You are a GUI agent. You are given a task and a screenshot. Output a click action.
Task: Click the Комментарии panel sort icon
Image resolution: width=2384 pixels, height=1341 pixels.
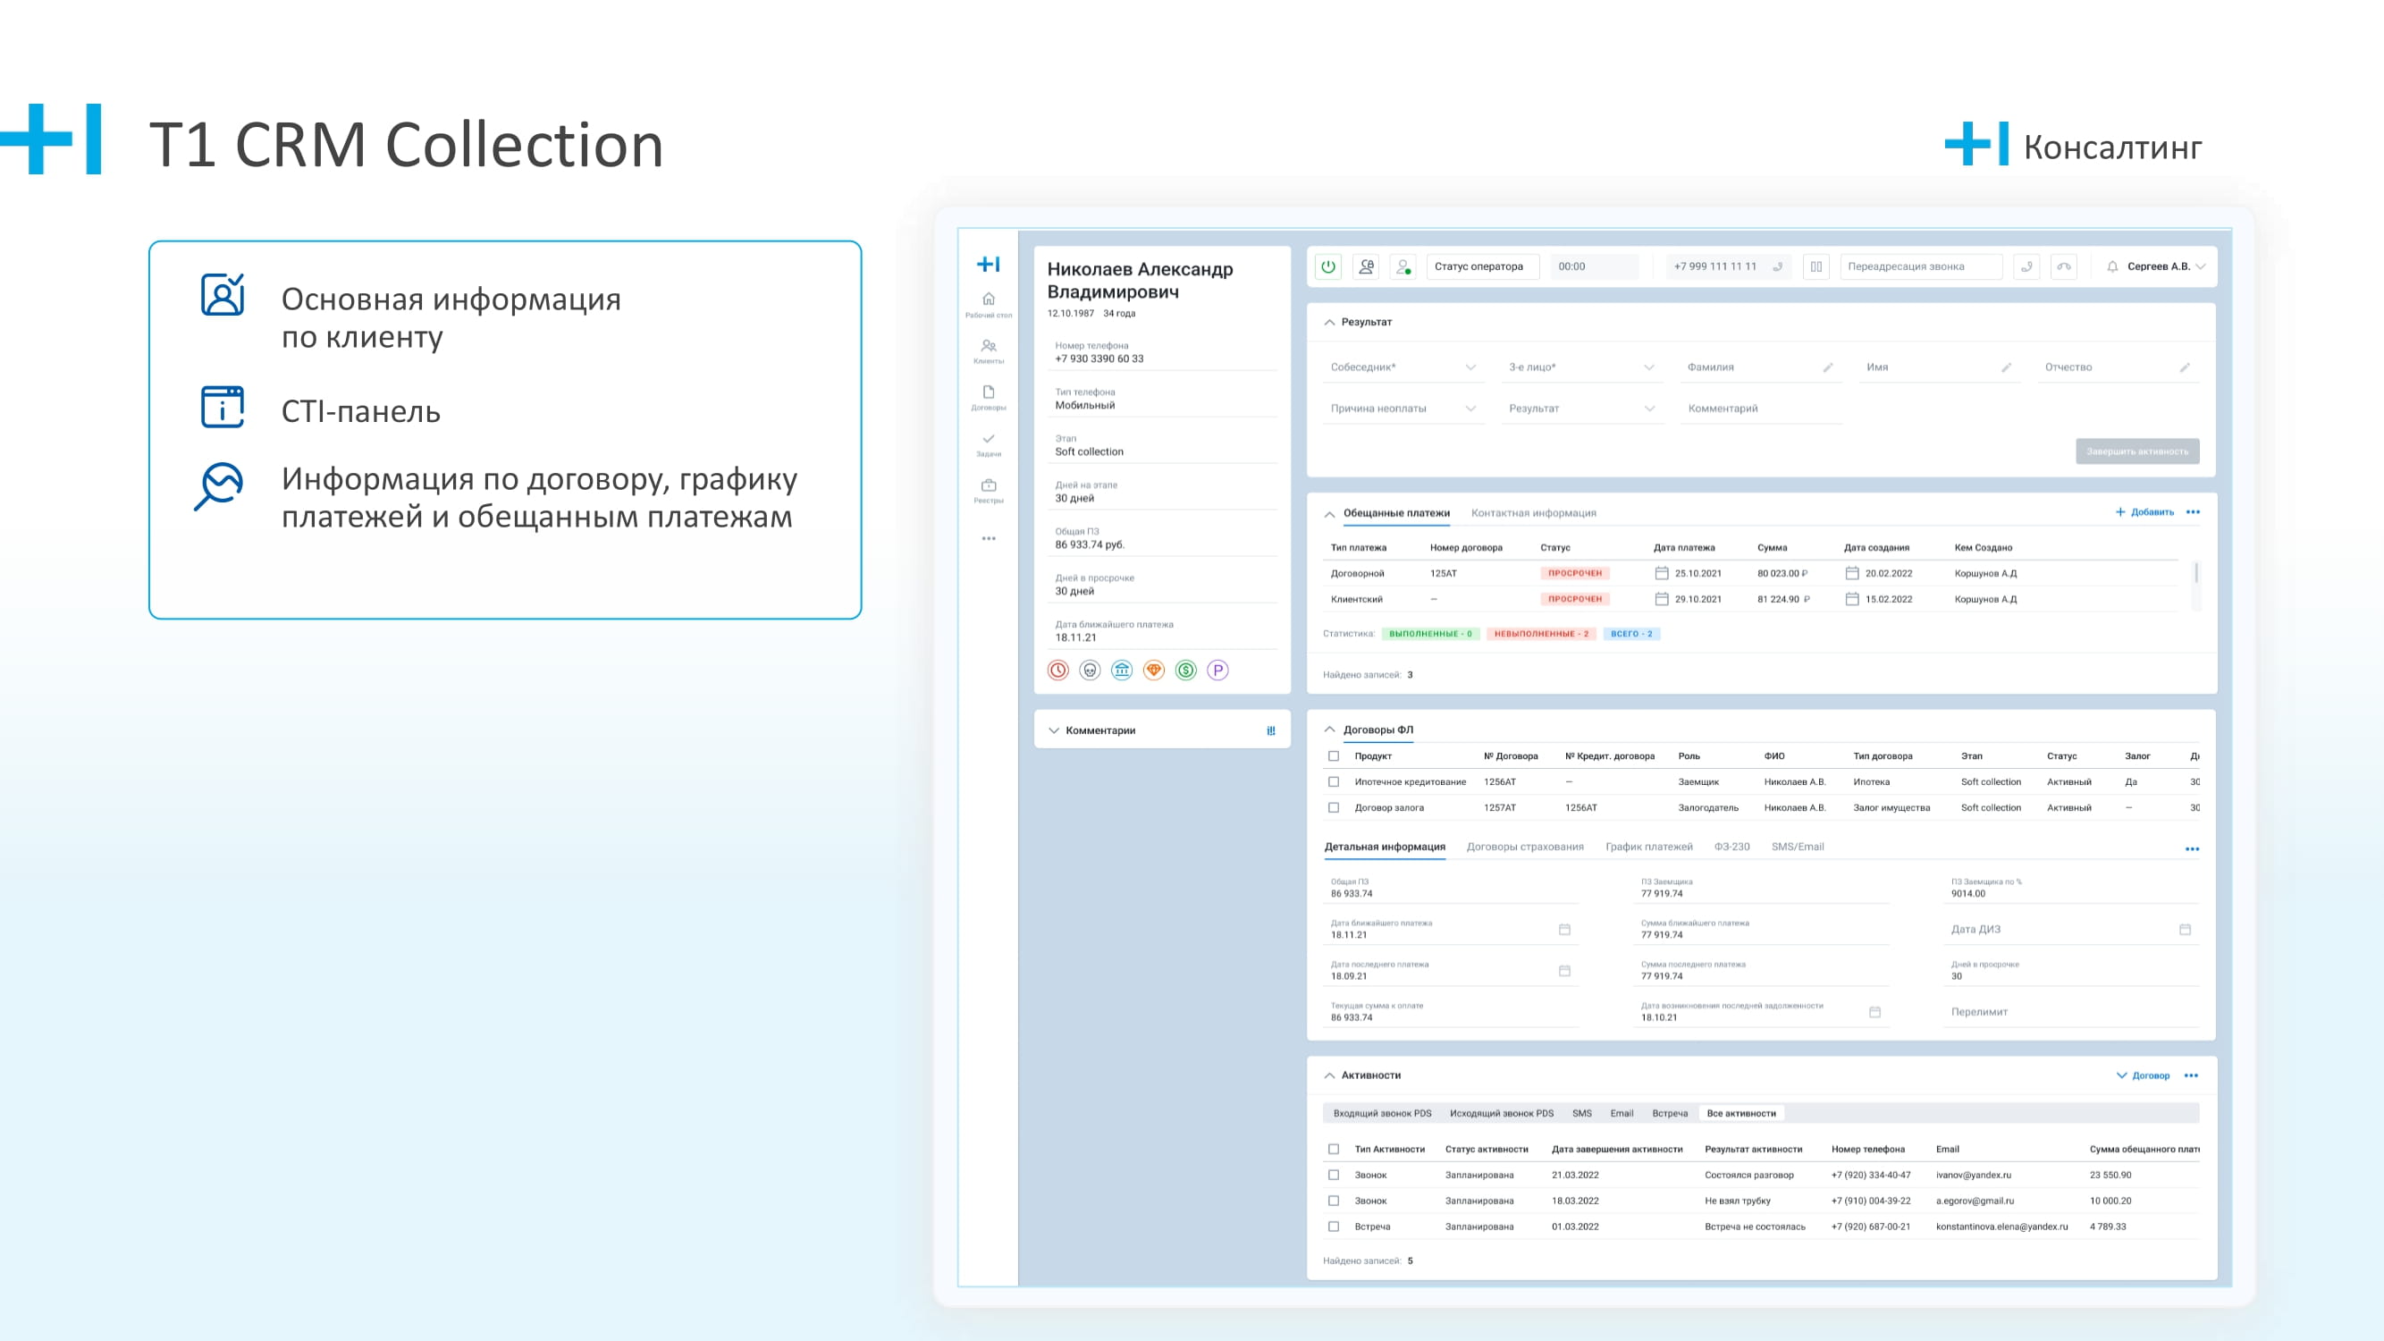1271,730
